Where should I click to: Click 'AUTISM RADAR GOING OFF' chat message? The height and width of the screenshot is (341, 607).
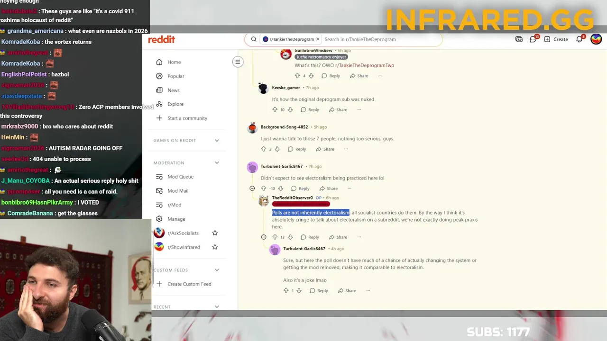(x=85, y=148)
